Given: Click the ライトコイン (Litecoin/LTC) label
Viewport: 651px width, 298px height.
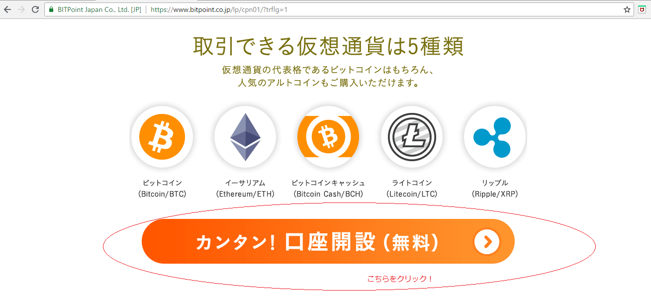Looking at the screenshot, I should coord(412,189).
